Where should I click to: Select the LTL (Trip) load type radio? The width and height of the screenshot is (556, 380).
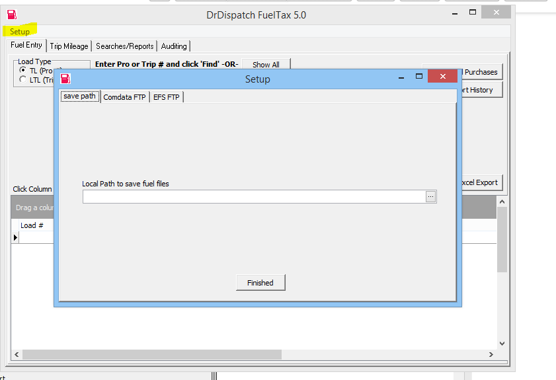coord(22,79)
